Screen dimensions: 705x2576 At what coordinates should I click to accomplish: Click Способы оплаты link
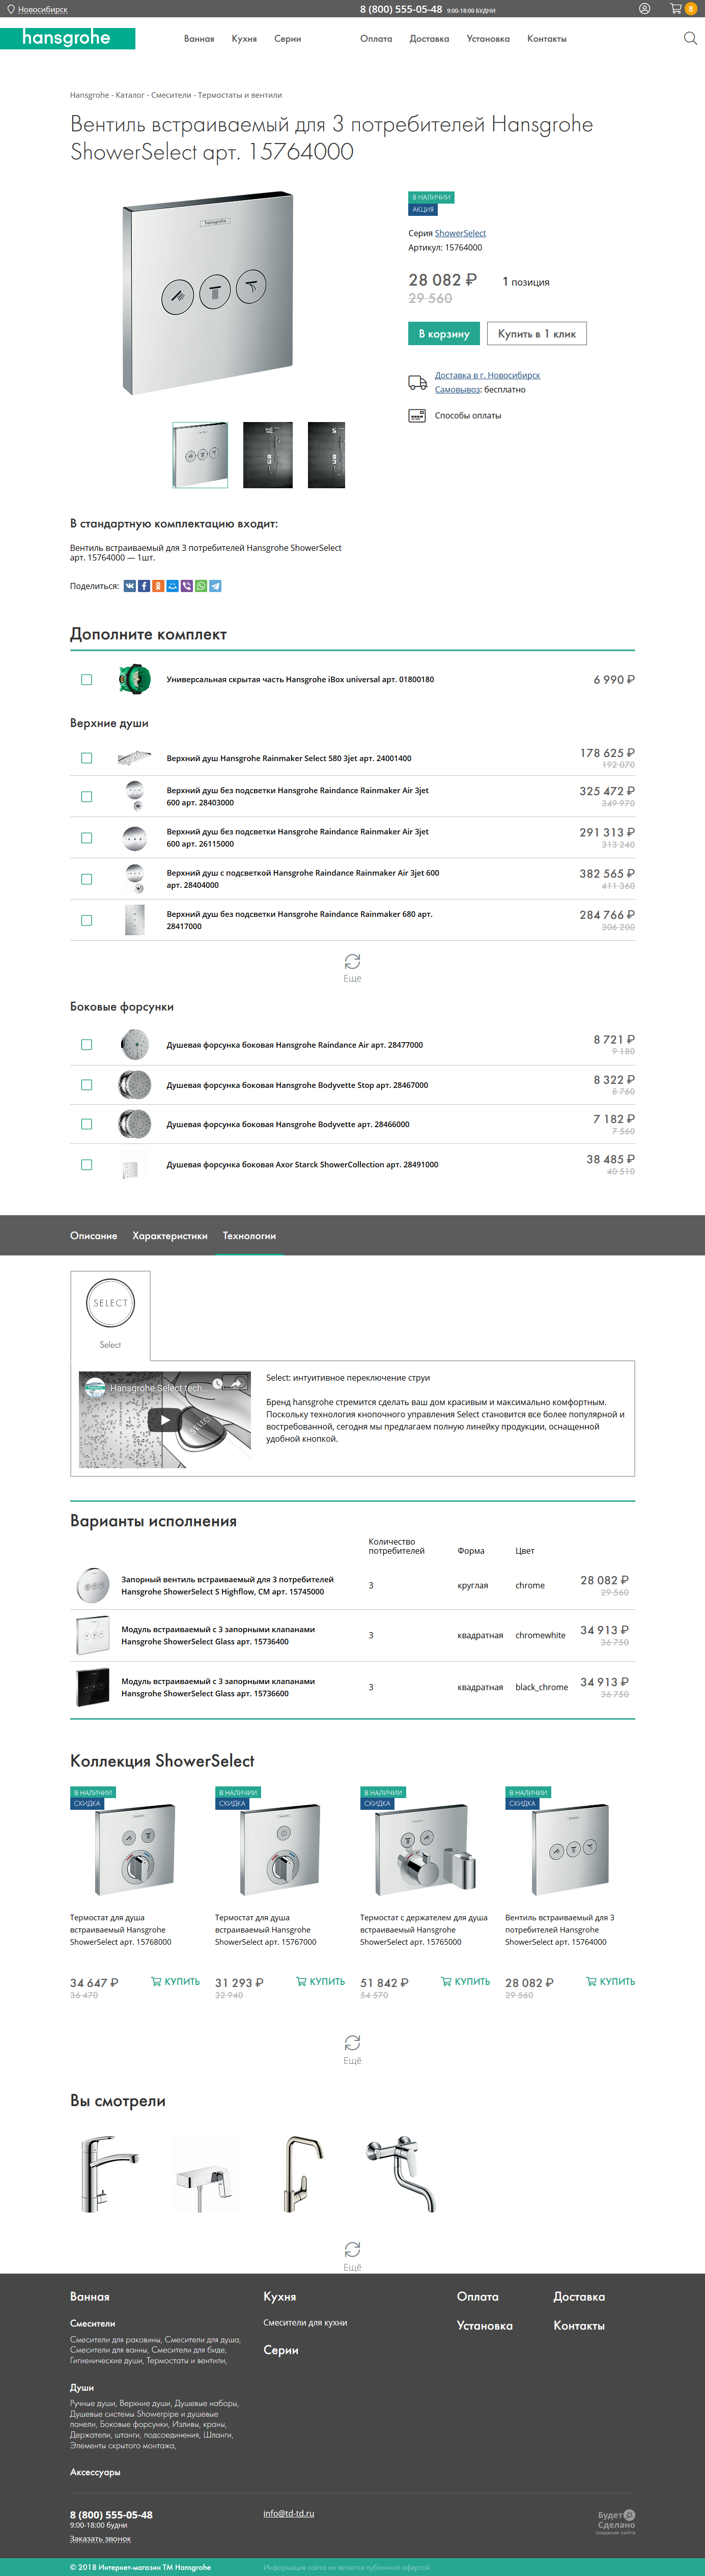pyautogui.click(x=468, y=416)
